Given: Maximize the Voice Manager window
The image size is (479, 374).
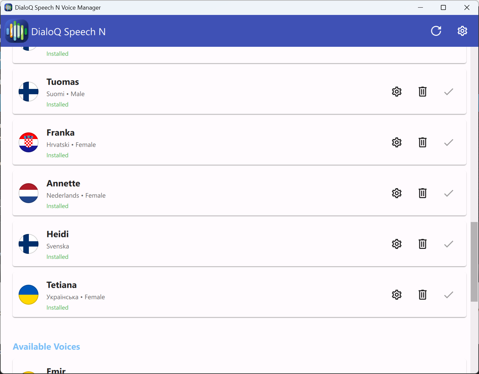Looking at the screenshot, I should pyautogui.click(x=443, y=7).
